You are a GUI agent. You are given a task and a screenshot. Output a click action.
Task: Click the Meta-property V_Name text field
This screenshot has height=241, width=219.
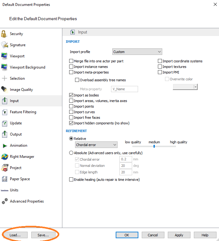[124, 89]
